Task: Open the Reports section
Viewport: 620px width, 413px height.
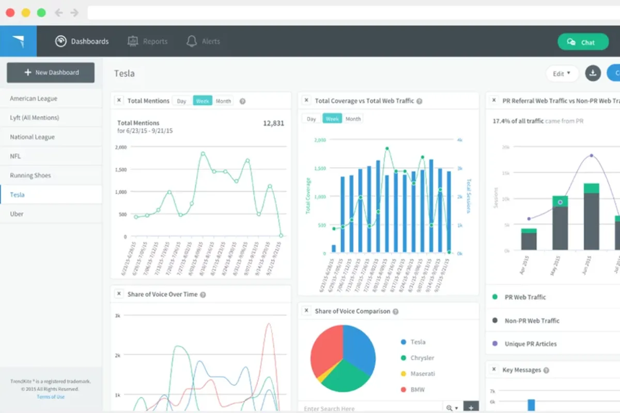Action: pos(148,41)
